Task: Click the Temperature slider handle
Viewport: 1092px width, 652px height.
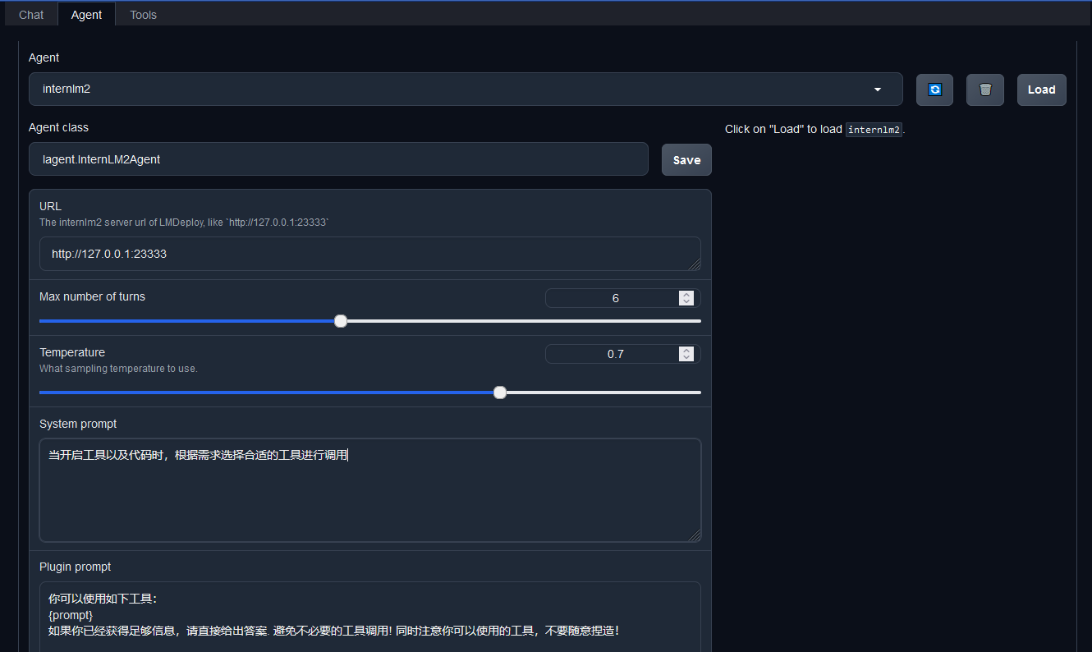Action: (500, 393)
